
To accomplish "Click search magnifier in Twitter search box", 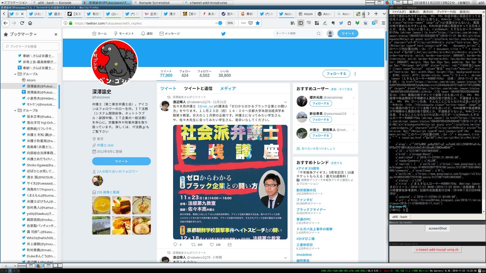I will pos(319,34).
